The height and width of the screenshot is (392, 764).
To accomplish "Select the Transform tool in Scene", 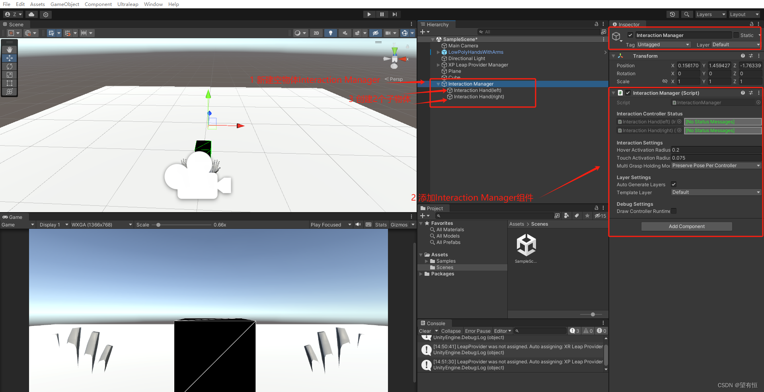I will (10, 92).
